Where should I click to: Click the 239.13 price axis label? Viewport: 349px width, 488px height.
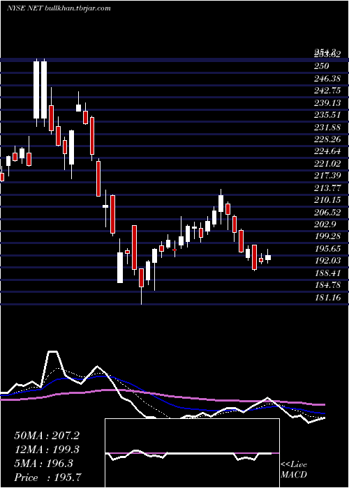pyautogui.click(x=327, y=102)
